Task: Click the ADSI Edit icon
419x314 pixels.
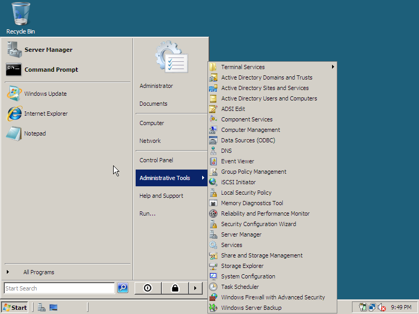Action: tap(213, 109)
